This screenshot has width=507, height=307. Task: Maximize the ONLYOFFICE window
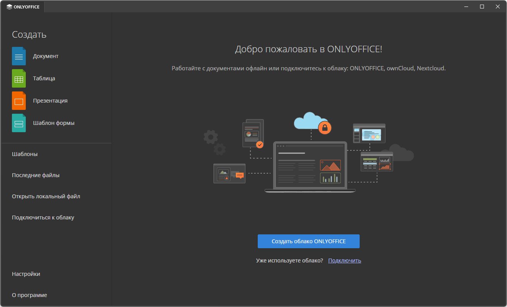(482, 7)
